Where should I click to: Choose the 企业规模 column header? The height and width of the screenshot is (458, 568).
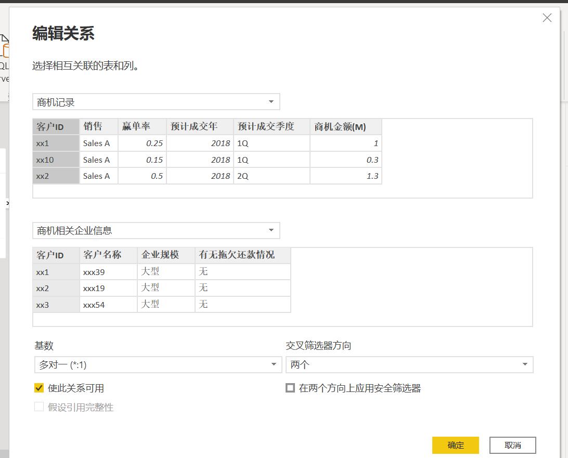[x=165, y=255]
